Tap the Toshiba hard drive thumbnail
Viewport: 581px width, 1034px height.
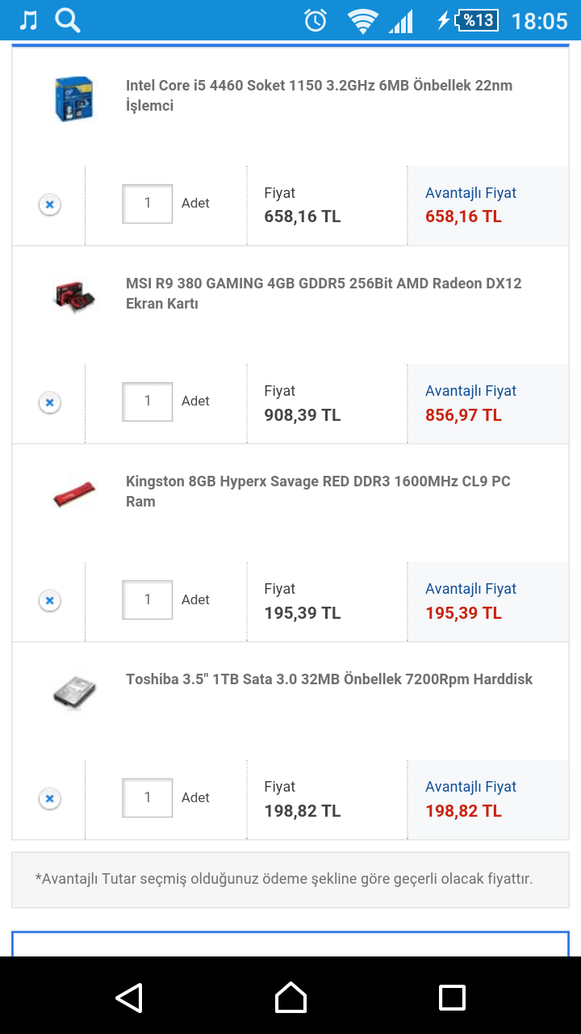tap(74, 693)
